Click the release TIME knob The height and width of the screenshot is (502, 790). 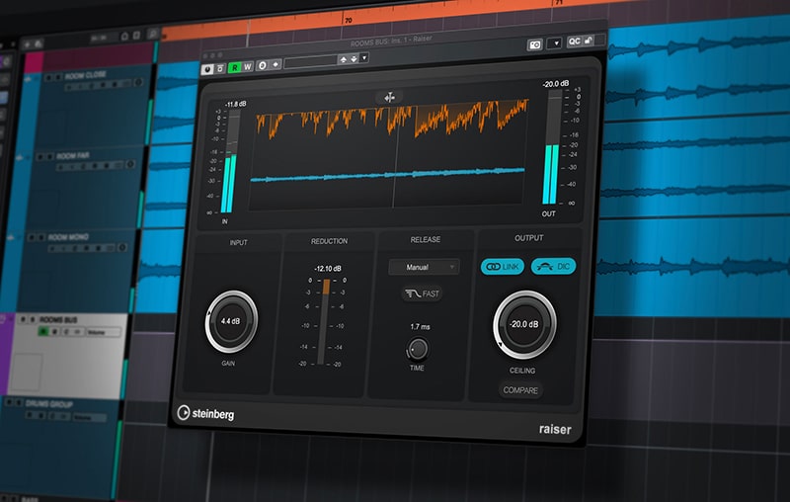coord(418,349)
